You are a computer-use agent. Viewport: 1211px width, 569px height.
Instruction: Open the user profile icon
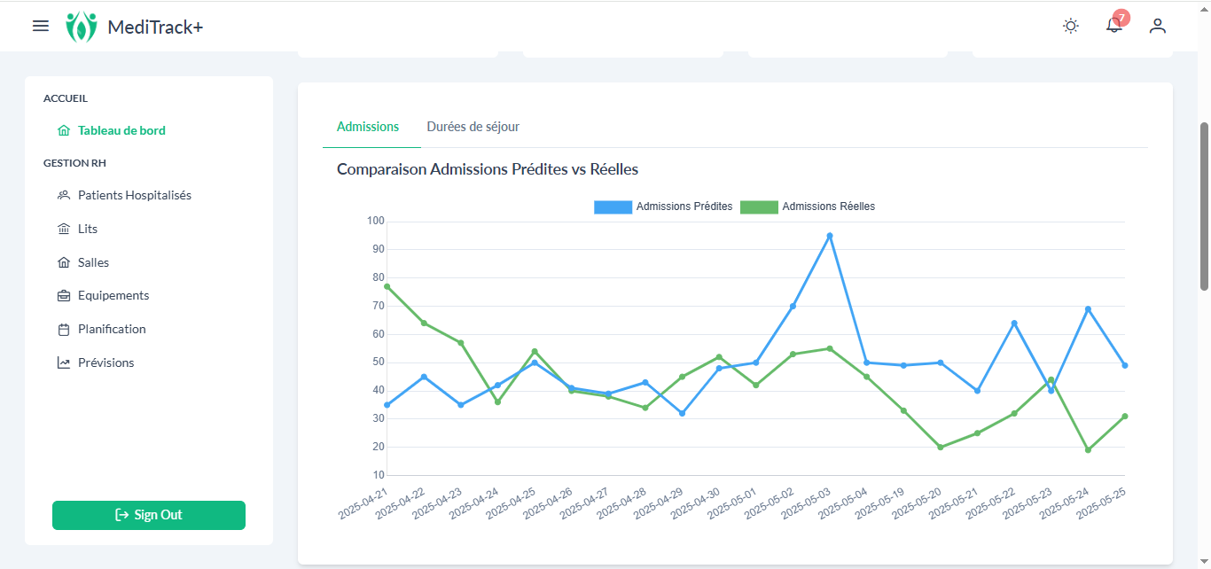coord(1158,26)
